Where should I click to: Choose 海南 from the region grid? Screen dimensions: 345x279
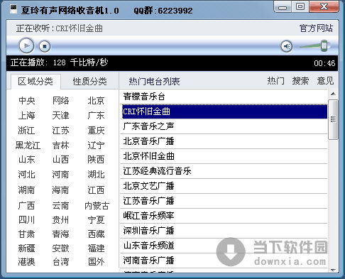60,190
